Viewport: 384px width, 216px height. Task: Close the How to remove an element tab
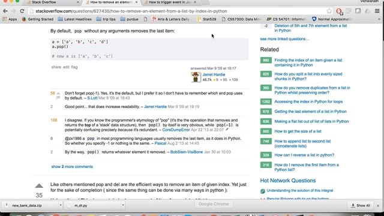(x=136, y=2)
